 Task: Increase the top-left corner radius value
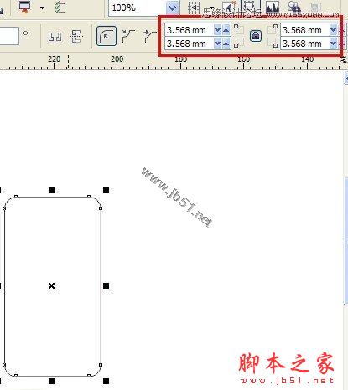pos(226,30)
